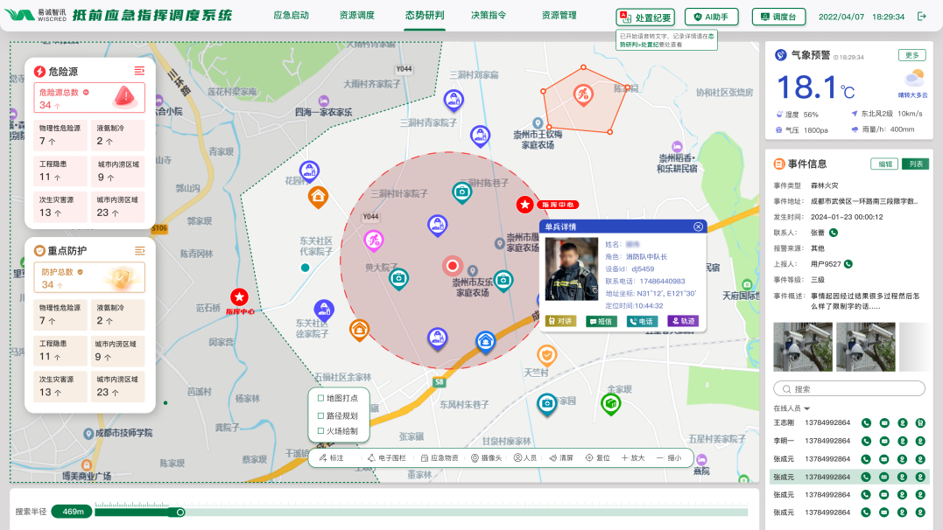Image resolution: width=943 pixels, height=530 pixels.
Task: Click the phone icon in 王志刚 row
Action: [866, 423]
